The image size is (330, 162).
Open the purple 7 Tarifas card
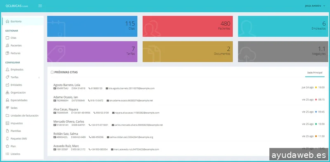[92, 52]
